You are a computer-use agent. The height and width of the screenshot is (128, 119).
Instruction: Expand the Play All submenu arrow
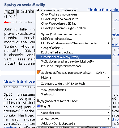pos(109,106)
